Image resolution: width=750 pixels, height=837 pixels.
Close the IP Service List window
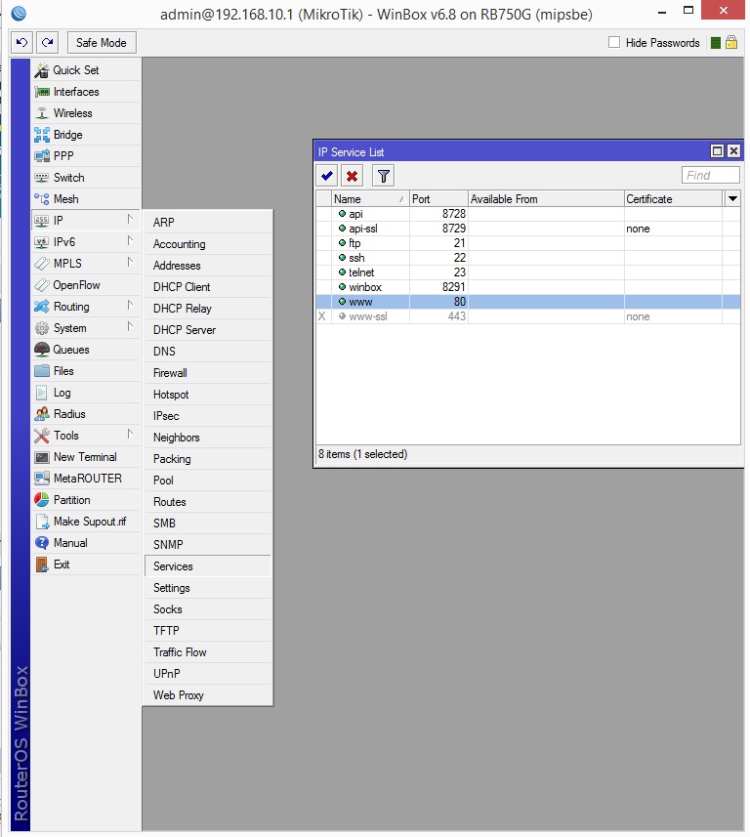point(733,151)
